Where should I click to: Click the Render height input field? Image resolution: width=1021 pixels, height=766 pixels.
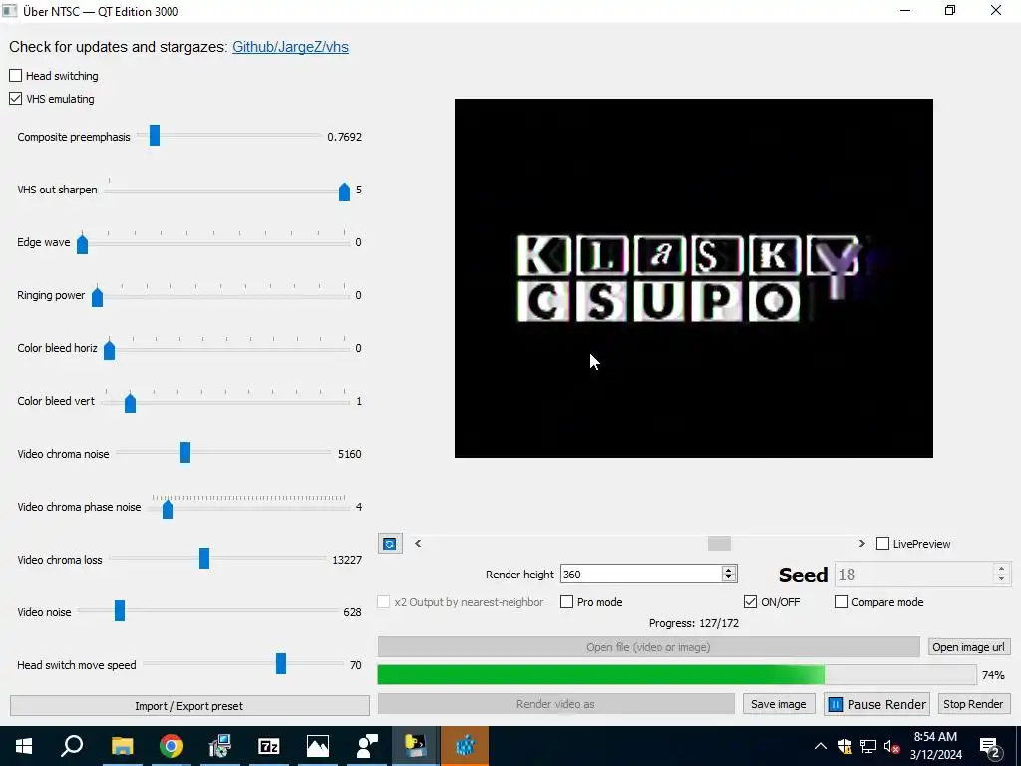click(641, 574)
